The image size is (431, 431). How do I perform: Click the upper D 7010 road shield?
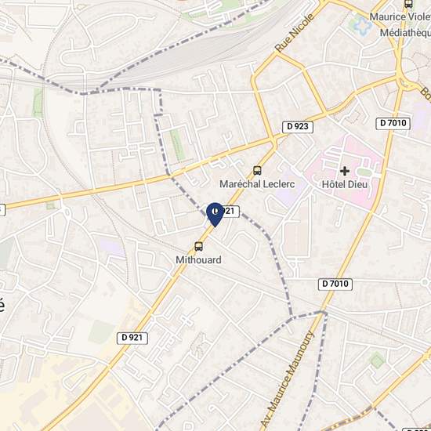coord(393,123)
